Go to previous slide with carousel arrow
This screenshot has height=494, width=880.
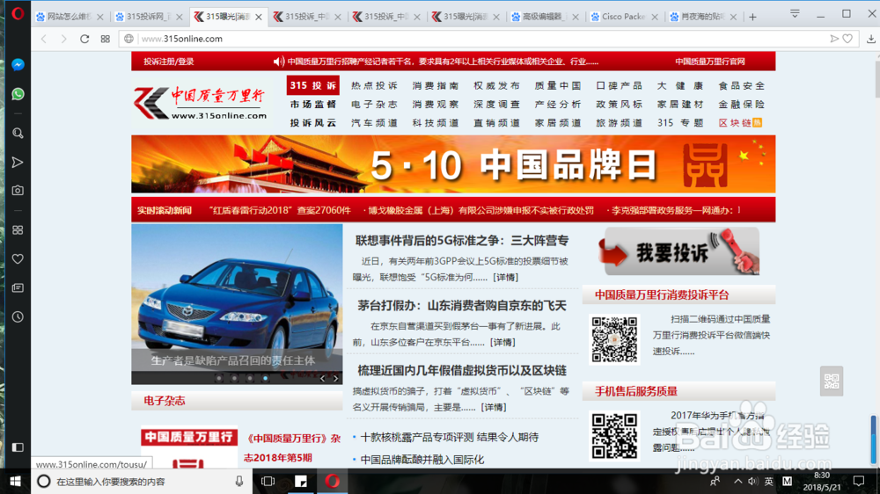(x=323, y=379)
